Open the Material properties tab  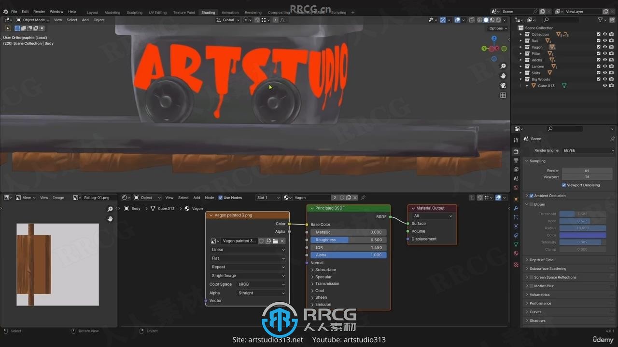tap(516, 254)
